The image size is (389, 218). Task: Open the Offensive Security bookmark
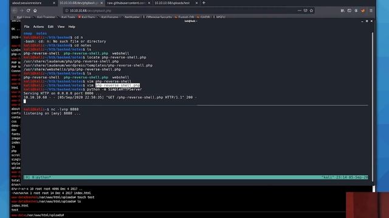(x=157, y=17)
